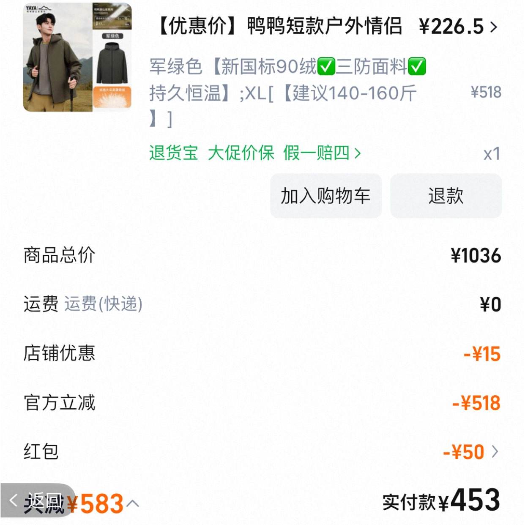Tap the 商品总价 ¥1036 amount
The image size is (525, 525).
point(476,256)
